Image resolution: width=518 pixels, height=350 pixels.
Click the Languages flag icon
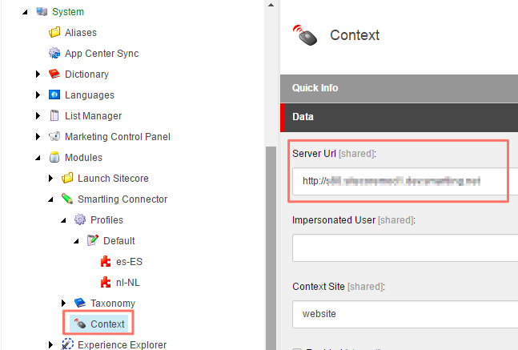pos(54,95)
